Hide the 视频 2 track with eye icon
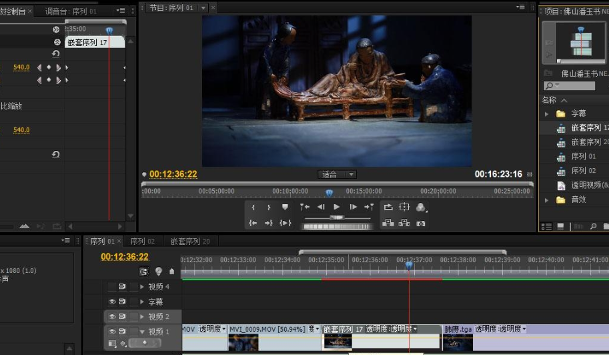609x355 pixels. pyautogui.click(x=112, y=316)
